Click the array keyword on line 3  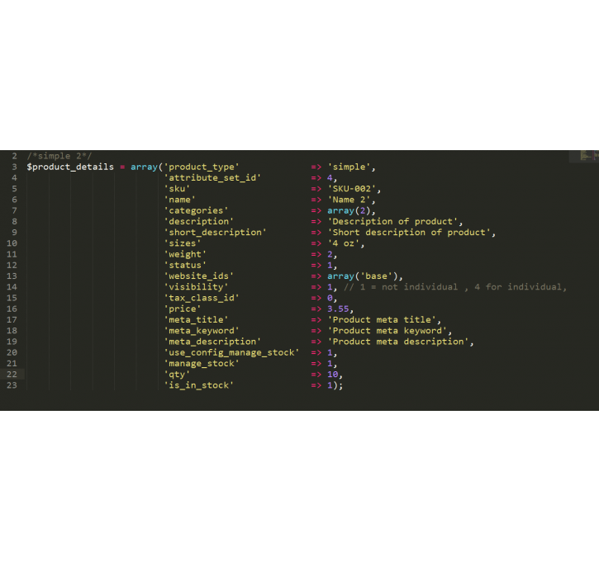point(144,167)
